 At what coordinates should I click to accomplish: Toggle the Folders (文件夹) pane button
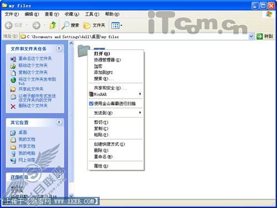tap(94, 26)
